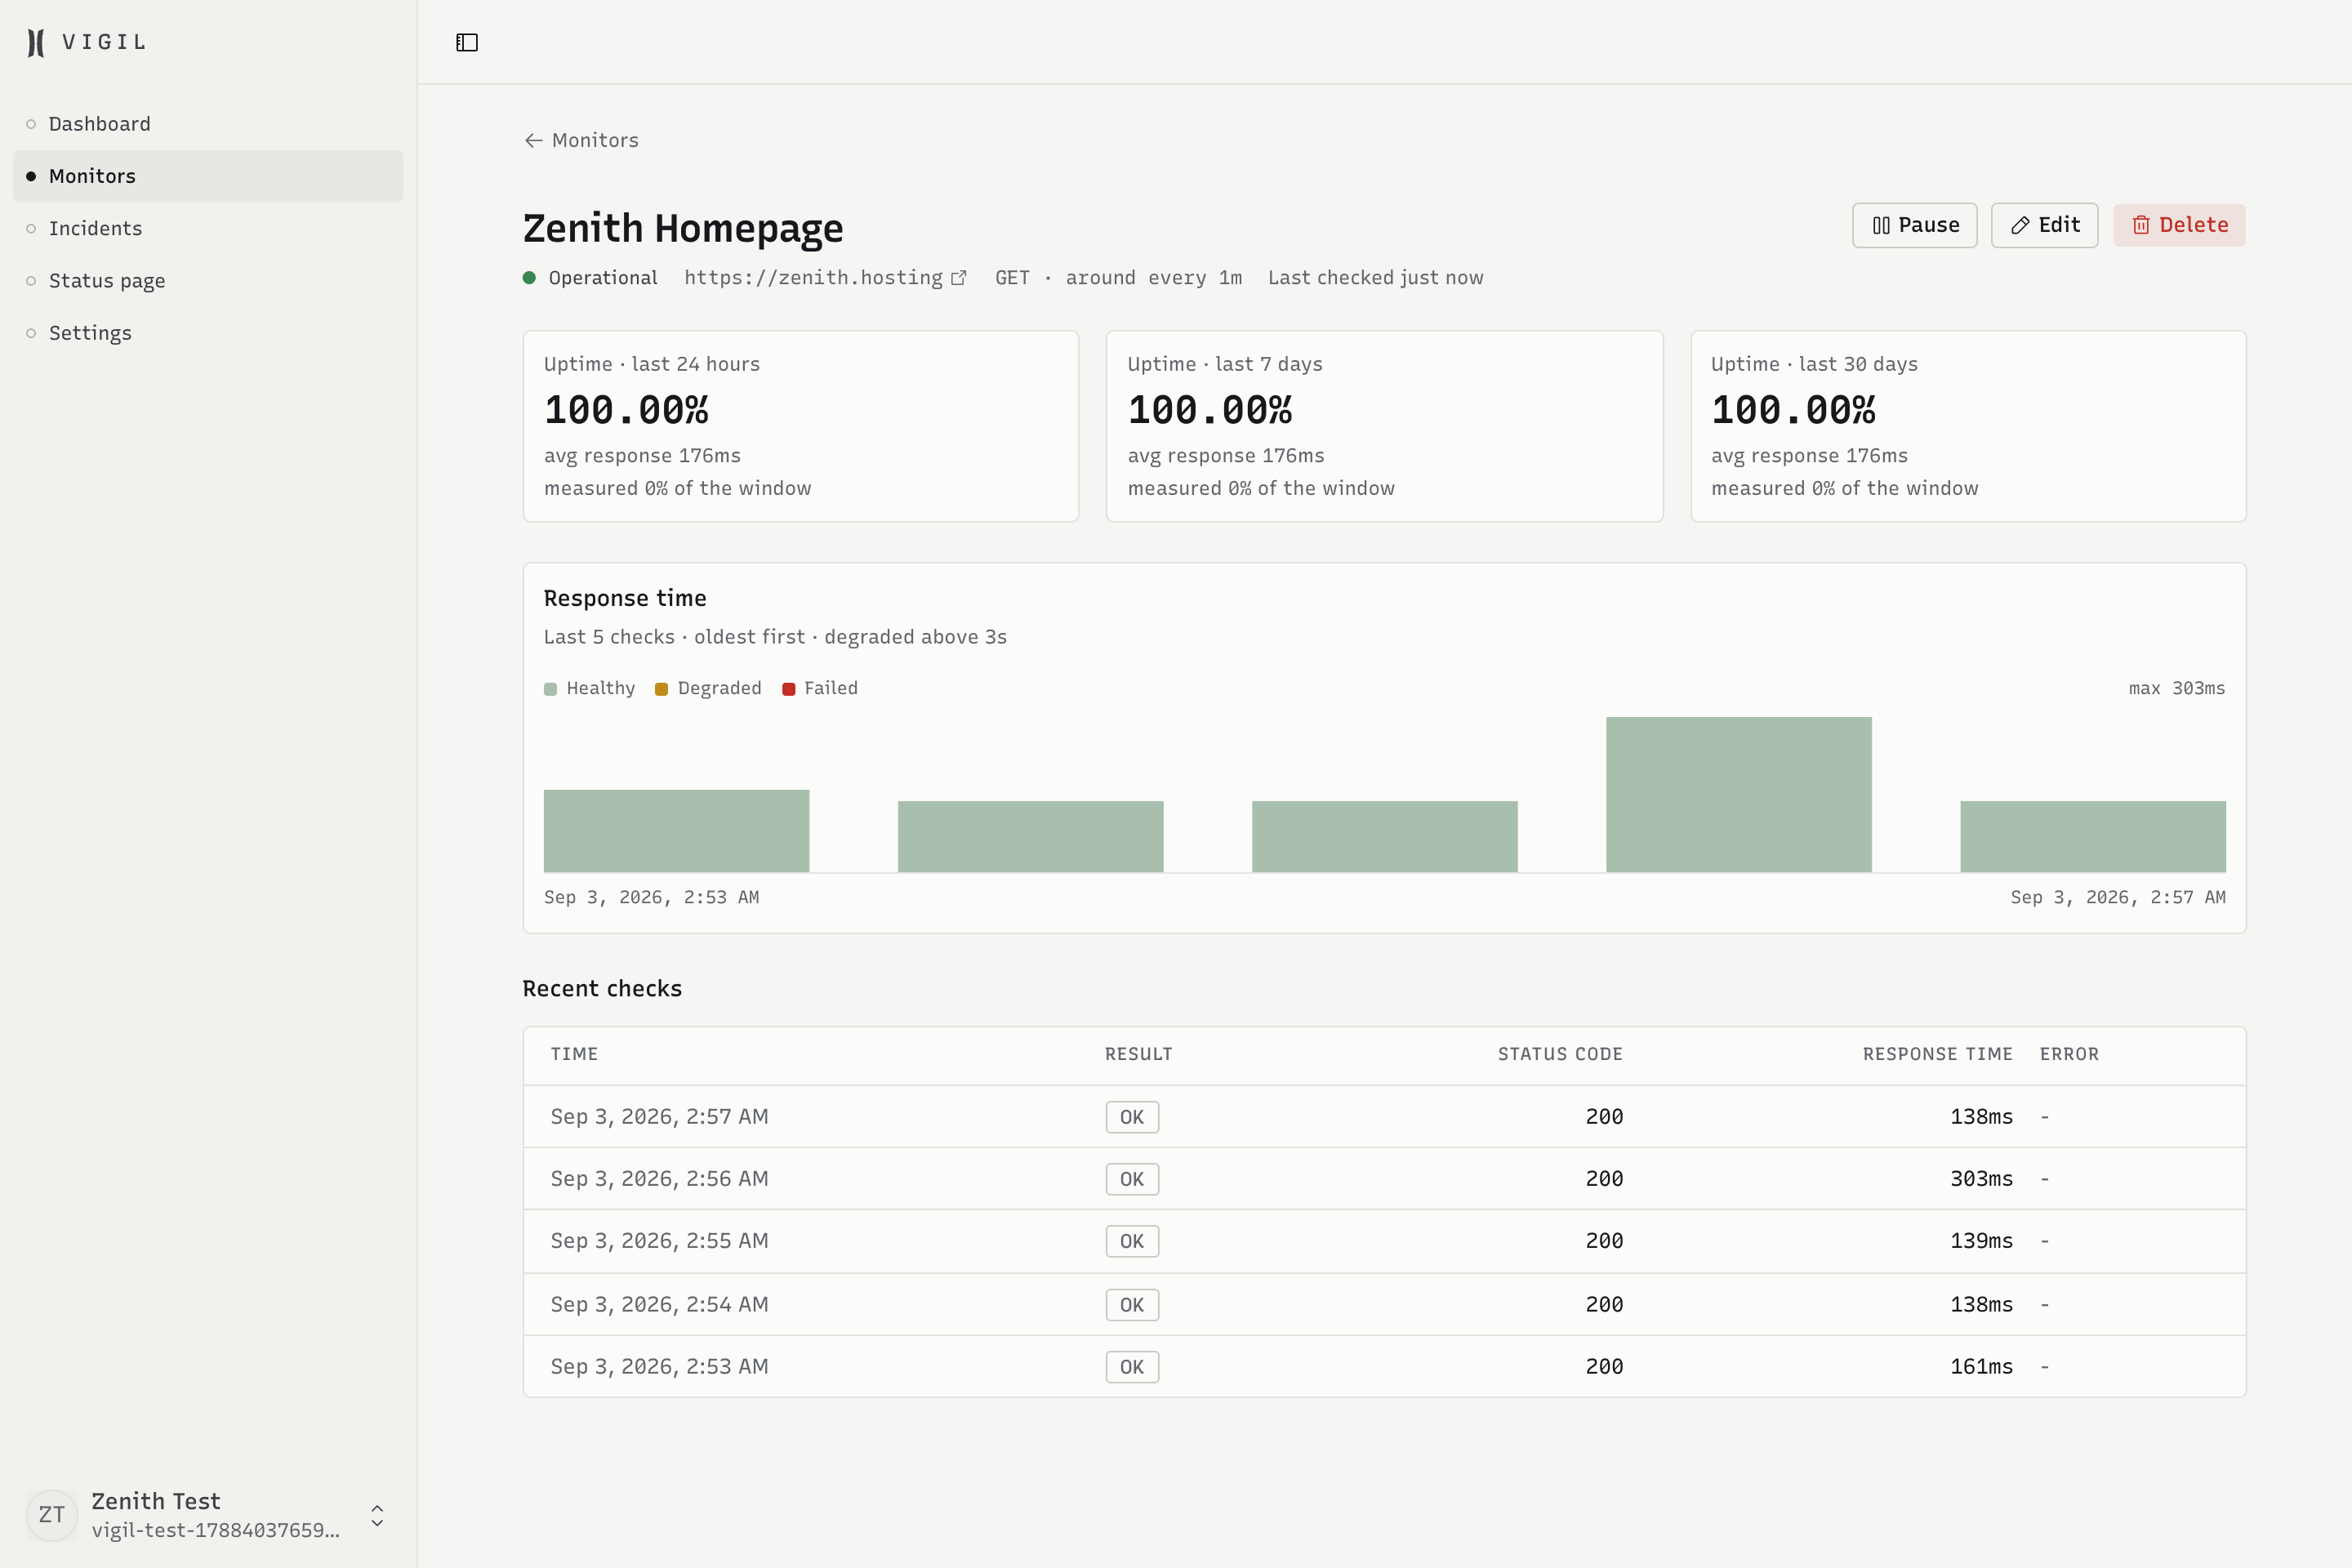Click the max 303ms chart label
The height and width of the screenshot is (1568, 2352).
(x=2176, y=688)
